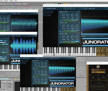Click compare/copy icon beside preset dropdown, largest Junorator
The image size is (108, 91).
[65, 9]
